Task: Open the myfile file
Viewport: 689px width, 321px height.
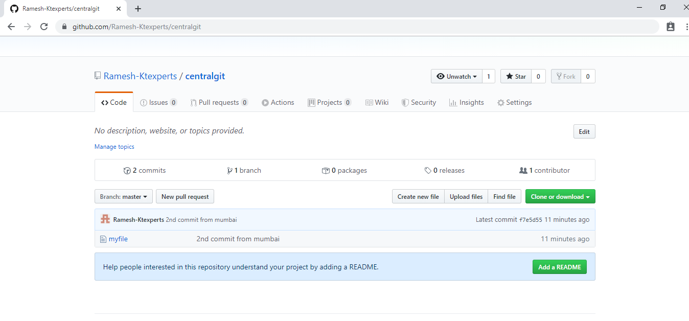Action: pyautogui.click(x=118, y=239)
